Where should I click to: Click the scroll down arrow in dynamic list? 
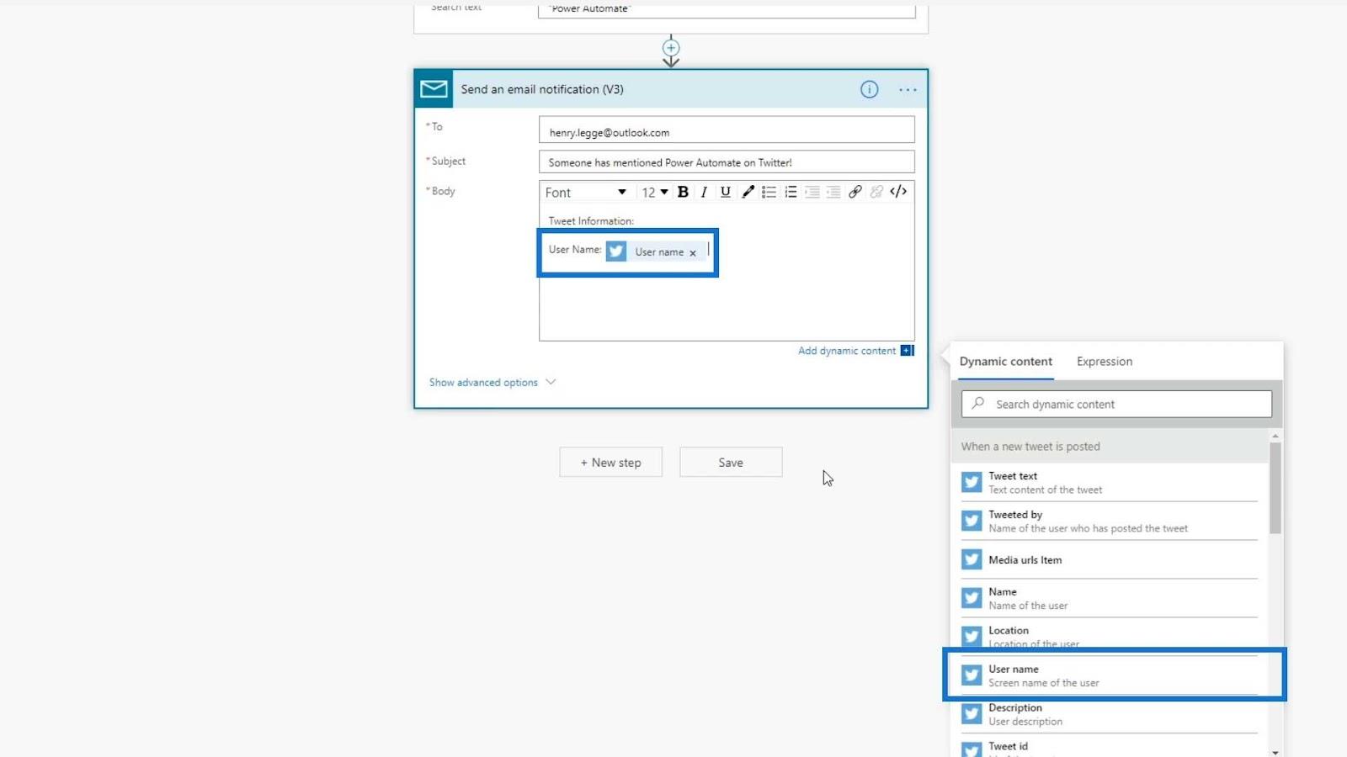pos(1275,752)
